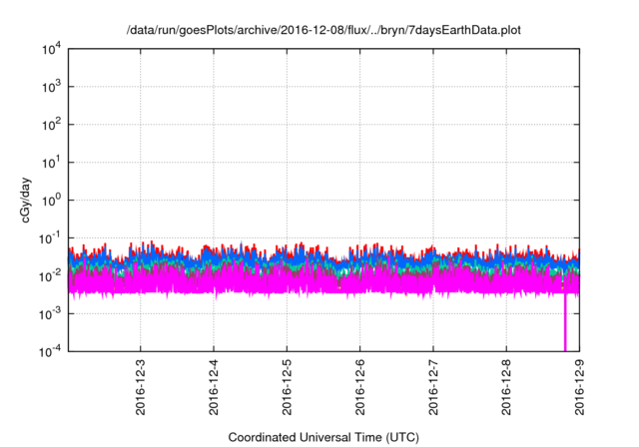
Task: Click the 10^0 y-axis tick label
Action: click(48, 201)
